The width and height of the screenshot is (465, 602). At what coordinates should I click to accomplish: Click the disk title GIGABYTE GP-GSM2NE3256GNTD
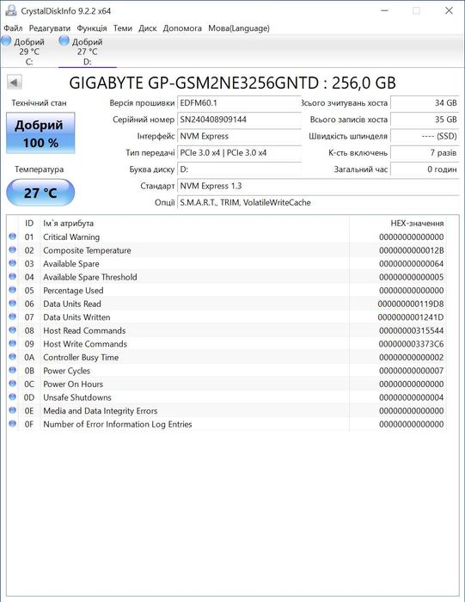click(x=232, y=83)
